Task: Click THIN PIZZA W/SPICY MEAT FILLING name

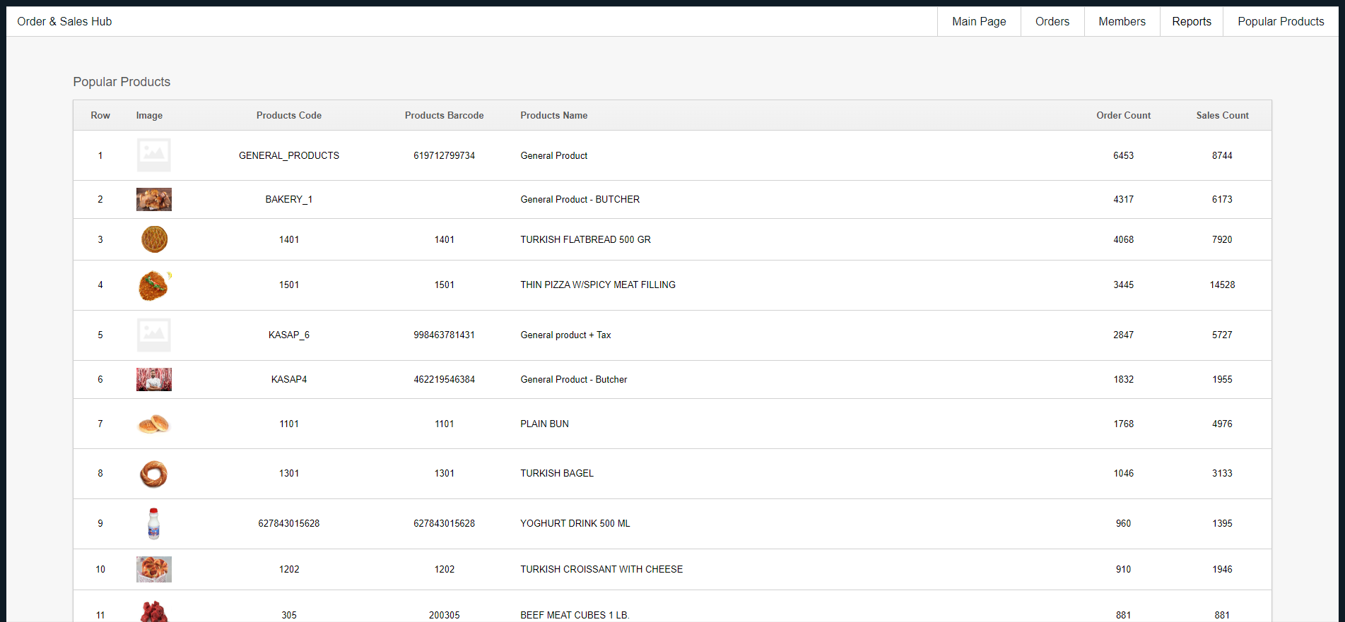Action: coord(598,285)
